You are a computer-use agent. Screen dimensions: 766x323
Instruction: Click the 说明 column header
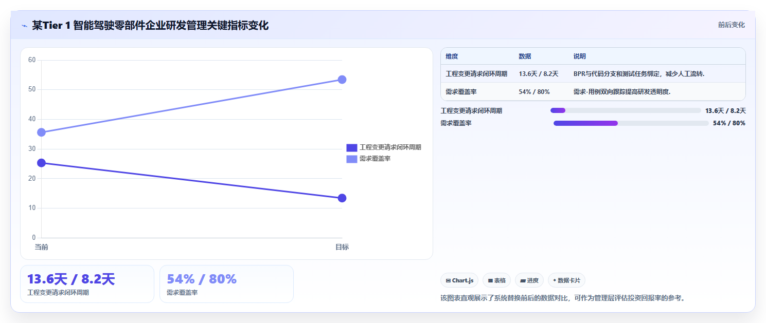[x=580, y=56]
